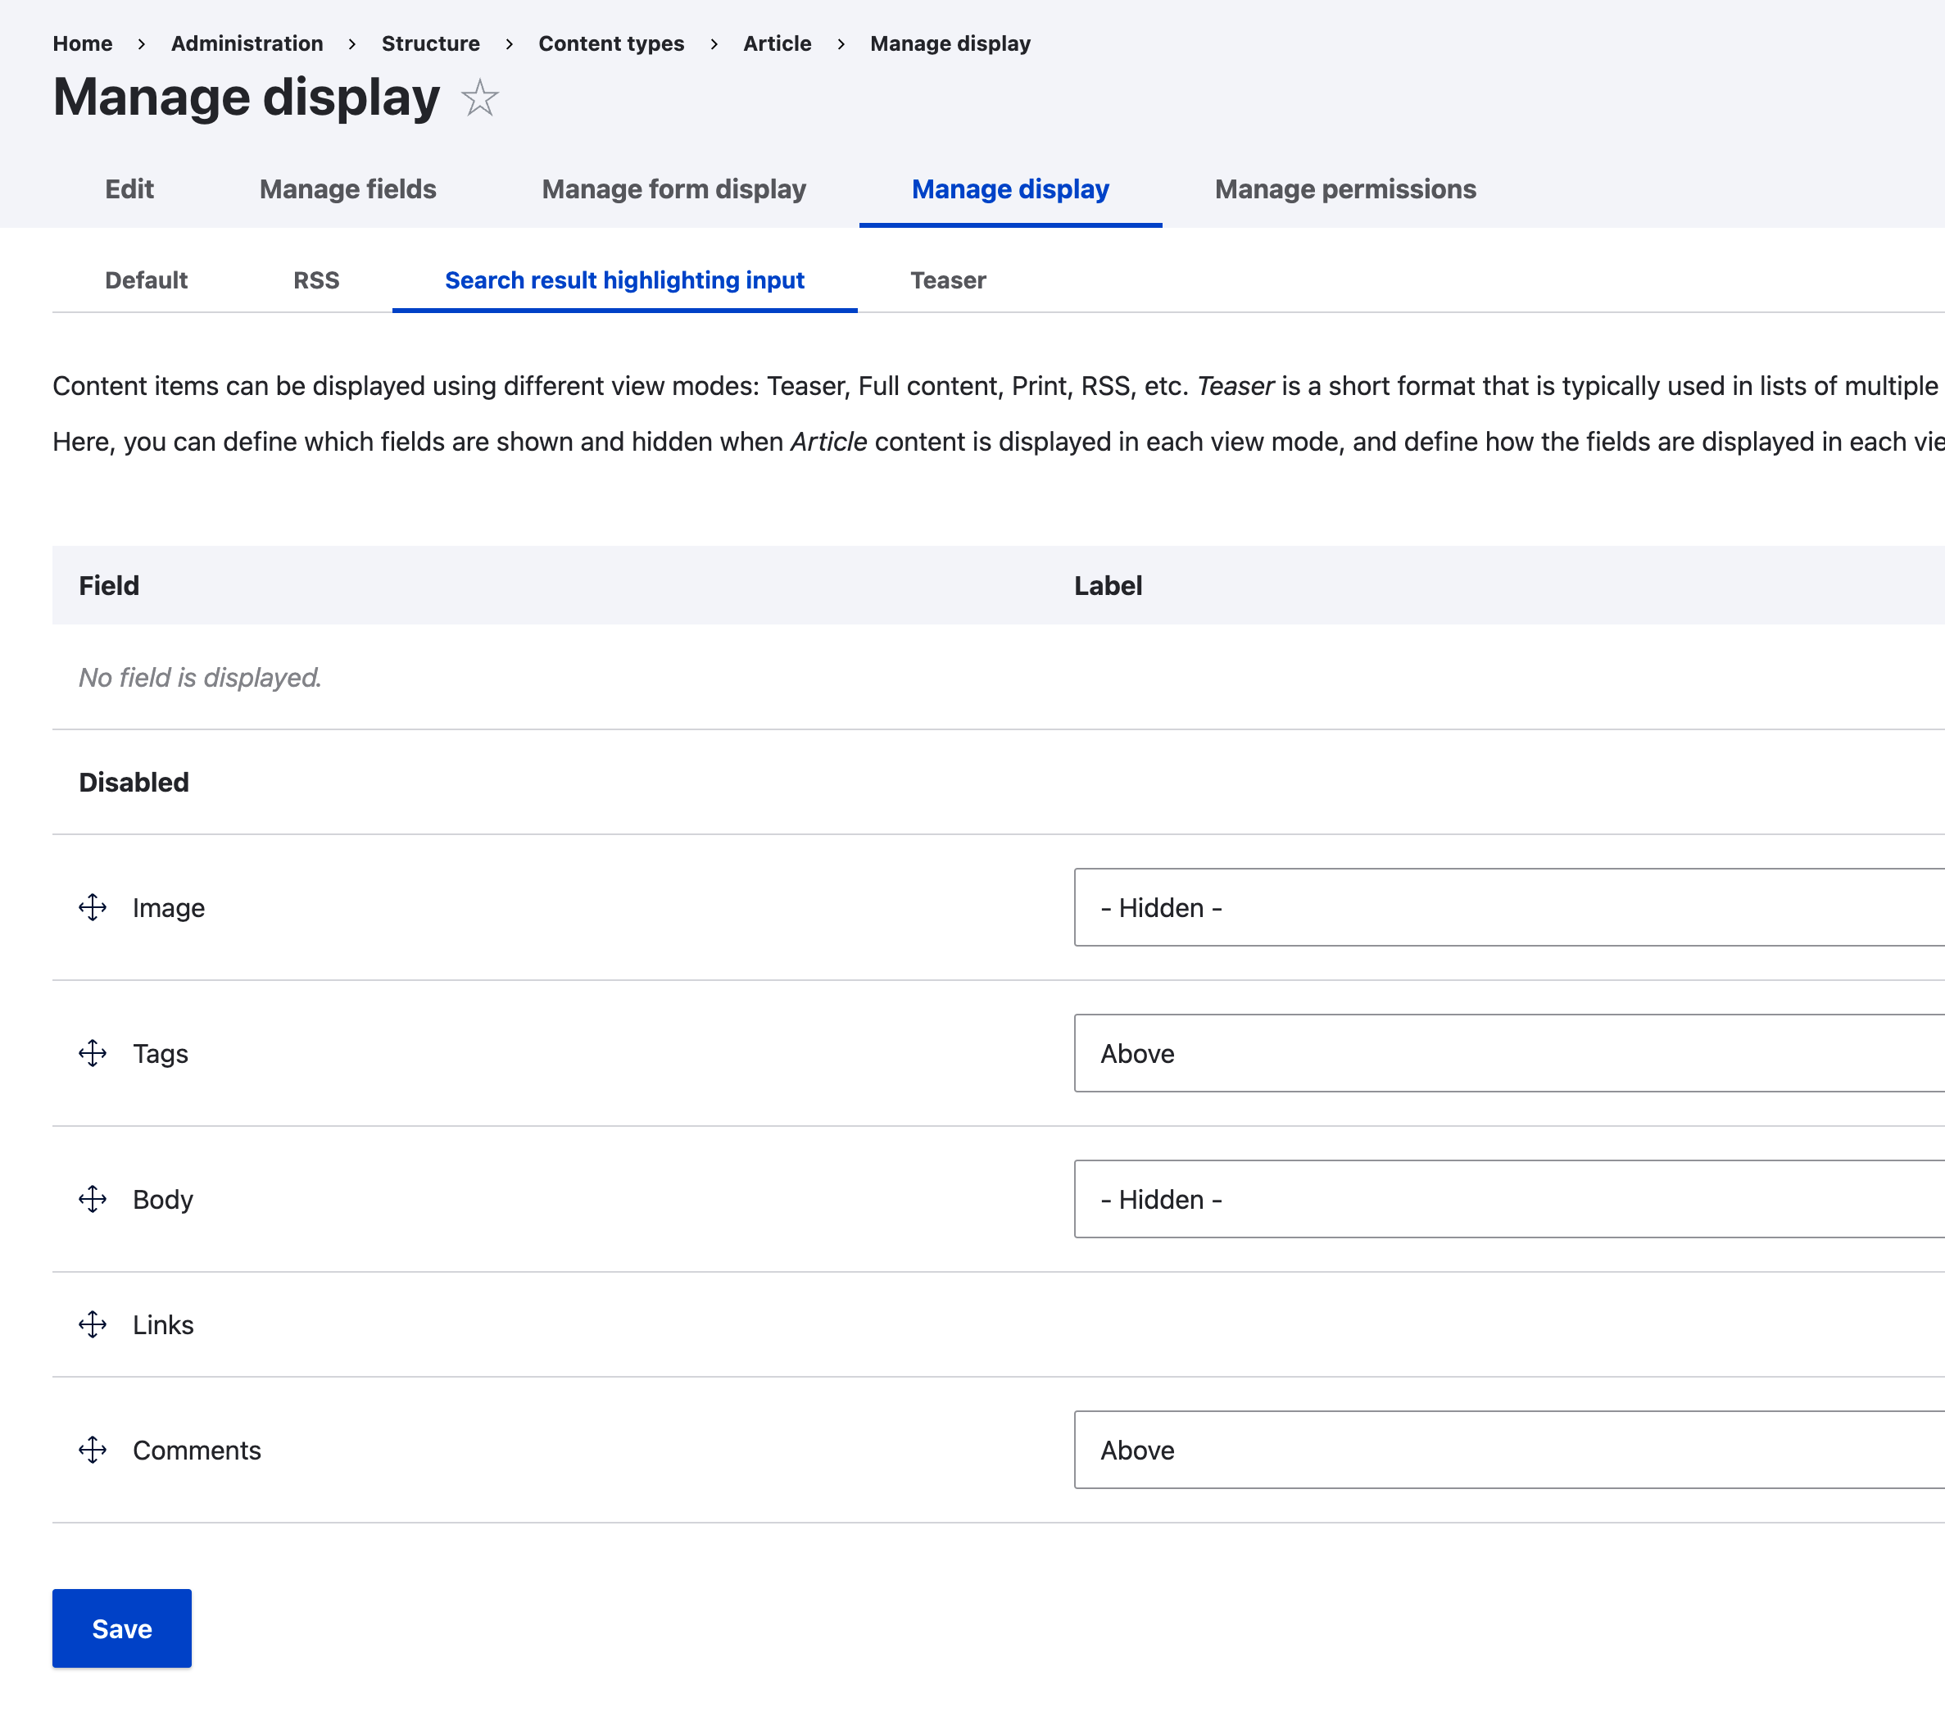The height and width of the screenshot is (1721, 1945).
Task: Select the Teaser view mode tab
Action: click(947, 279)
